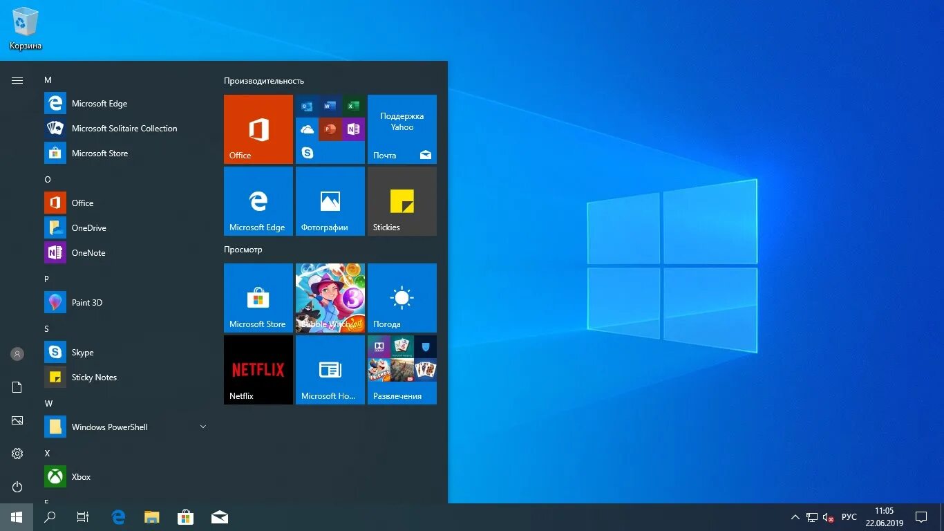Launch Skype from the app list
The image size is (944, 531).
[82, 352]
